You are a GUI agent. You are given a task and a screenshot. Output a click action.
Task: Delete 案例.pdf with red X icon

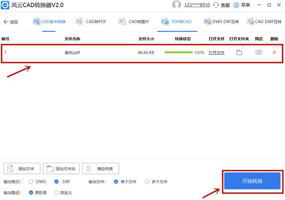point(274,52)
